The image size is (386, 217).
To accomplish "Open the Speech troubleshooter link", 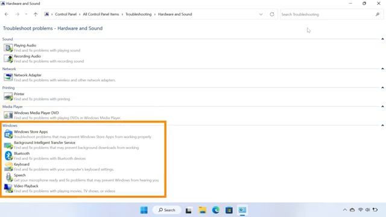I will pos(20,175).
